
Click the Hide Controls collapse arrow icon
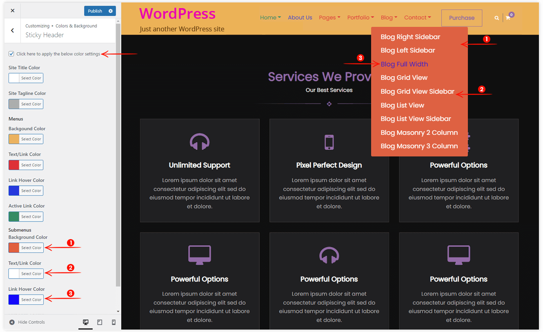[x=12, y=322]
